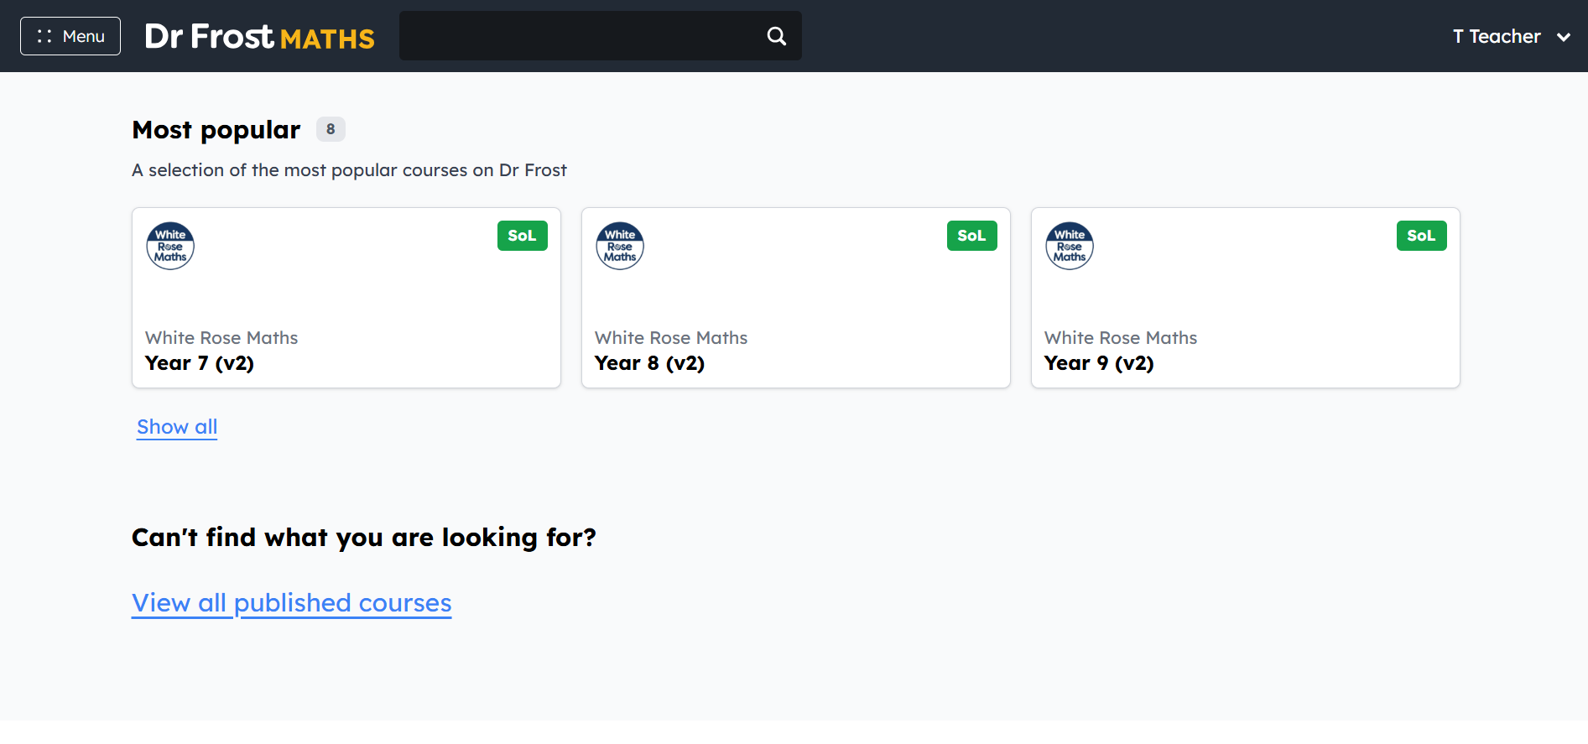Click the search magnifier icon
This screenshot has width=1588, height=744.
click(777, 36)
